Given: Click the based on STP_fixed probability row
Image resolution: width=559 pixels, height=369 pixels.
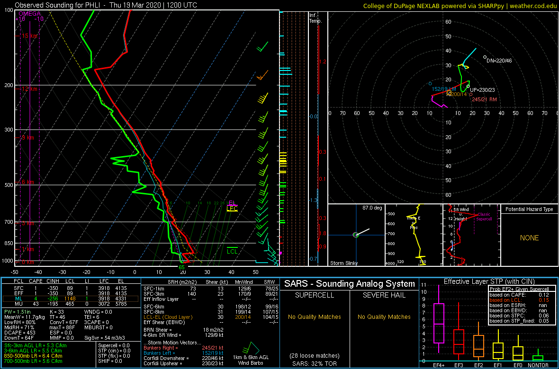Looking at the screenshot, I should pyautogui.click(x=519, y=321).
